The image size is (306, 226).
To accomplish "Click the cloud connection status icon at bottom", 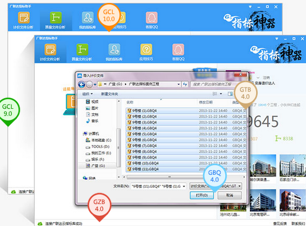I will pos(40,224).
